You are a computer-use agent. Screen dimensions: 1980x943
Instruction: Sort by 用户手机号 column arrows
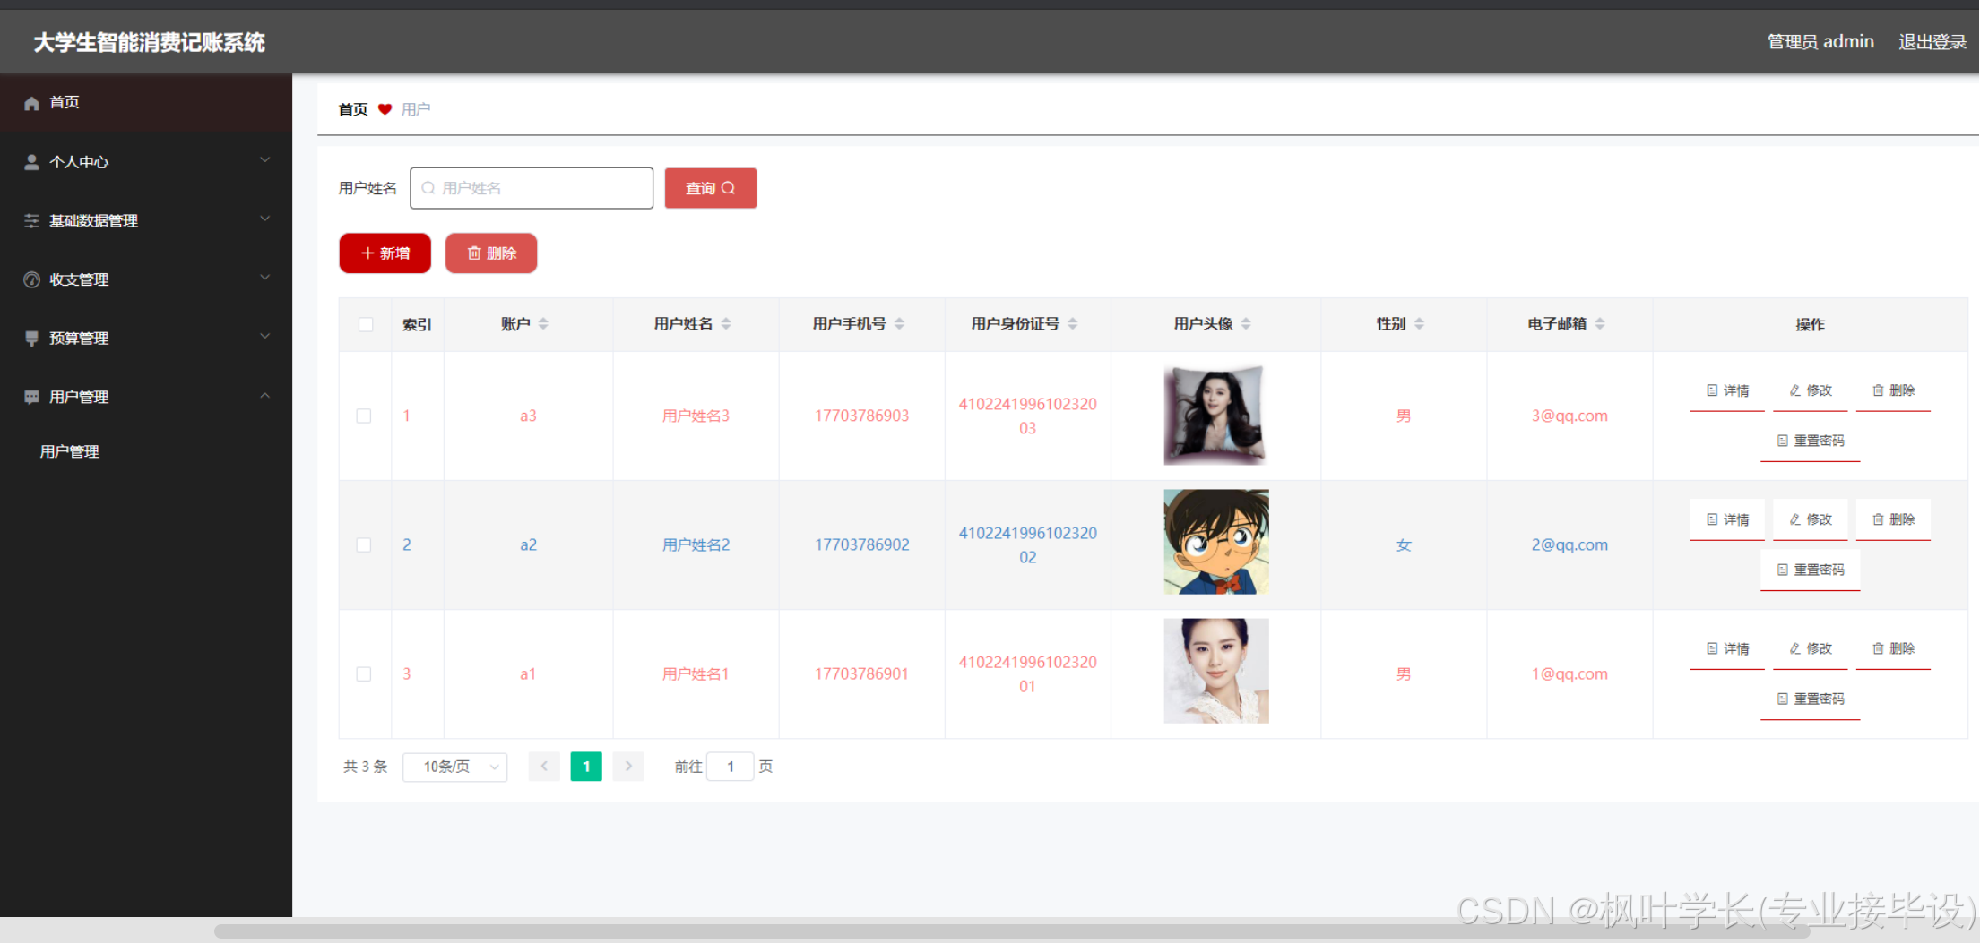click(899, 323)
